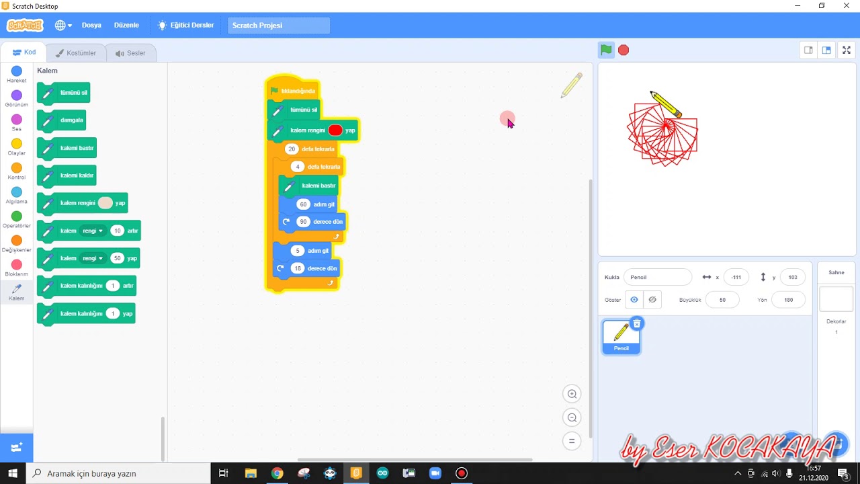Image resolution: width=860 pixels, height=484 pixels.
Task: Select the Ses block category
Action: point(17,123)
